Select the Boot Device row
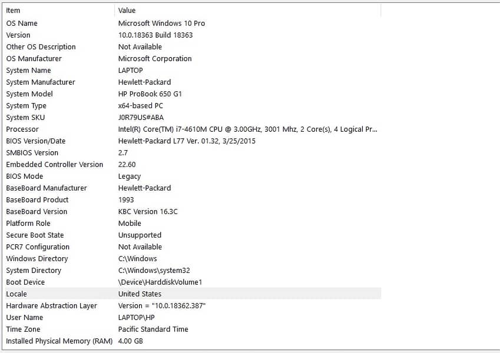Image resolution: width=500 pixels, height=353 pixels. click(25, 282)
